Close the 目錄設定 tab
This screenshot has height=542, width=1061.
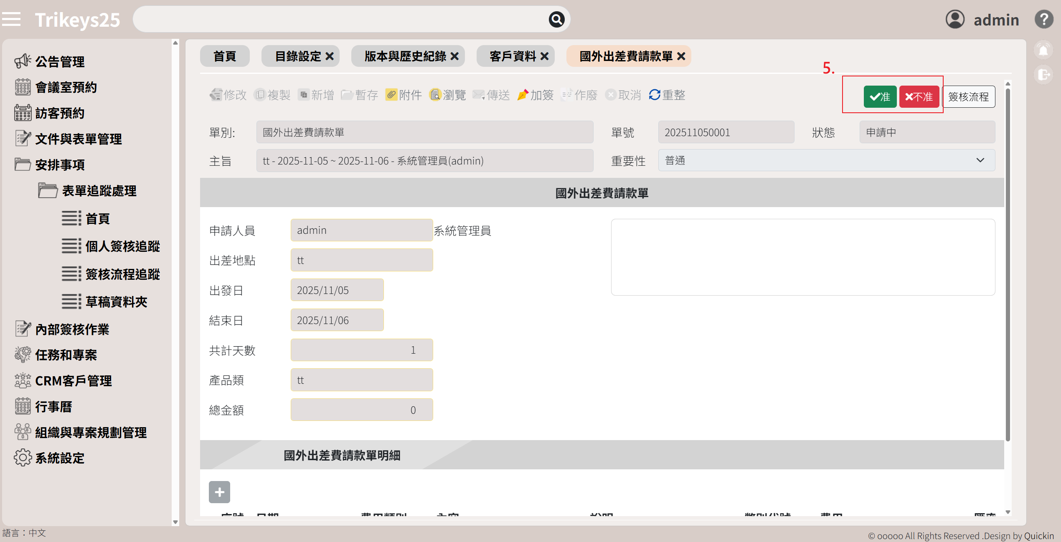330,56
